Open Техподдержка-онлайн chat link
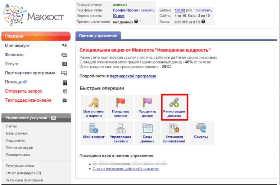The width and height of the screenshot is (280, 185). pyautogui.click(x=28, y=100)
